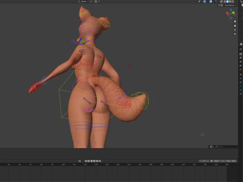Click the current frame number field
The width and height of the screenshot is (243, 182).
tap(204, 161)
